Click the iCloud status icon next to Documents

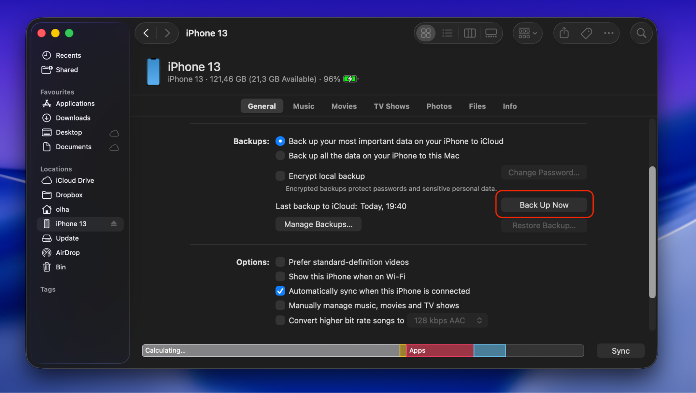coord(114,148)
